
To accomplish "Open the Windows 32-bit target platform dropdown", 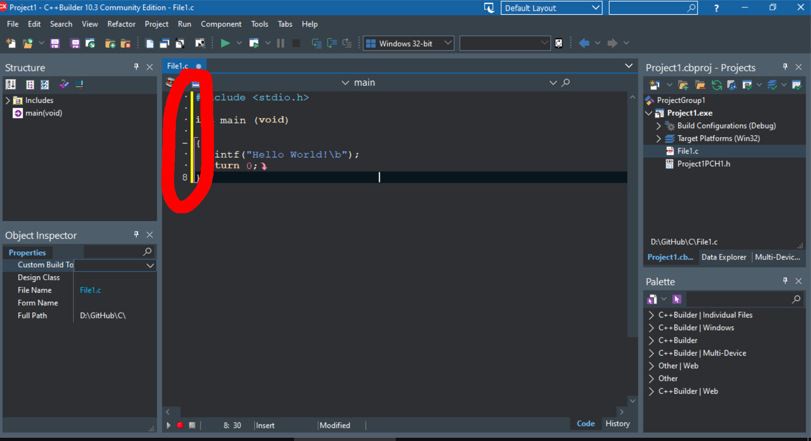I will [448, 43].
